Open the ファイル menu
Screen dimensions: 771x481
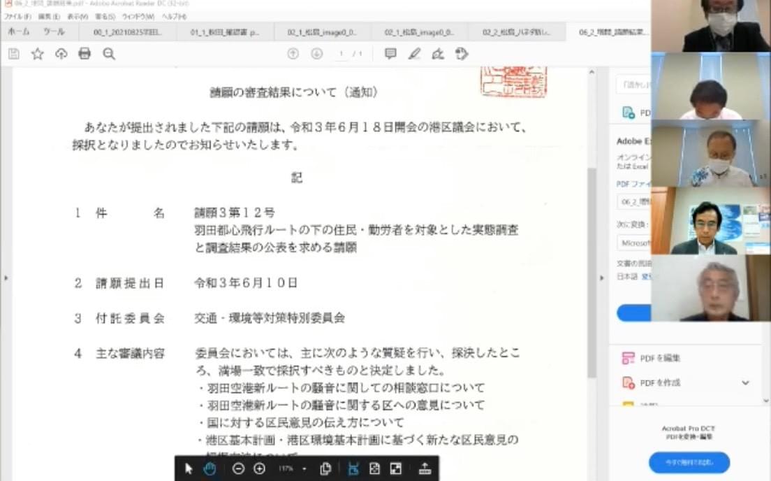(x=17, y=16)
